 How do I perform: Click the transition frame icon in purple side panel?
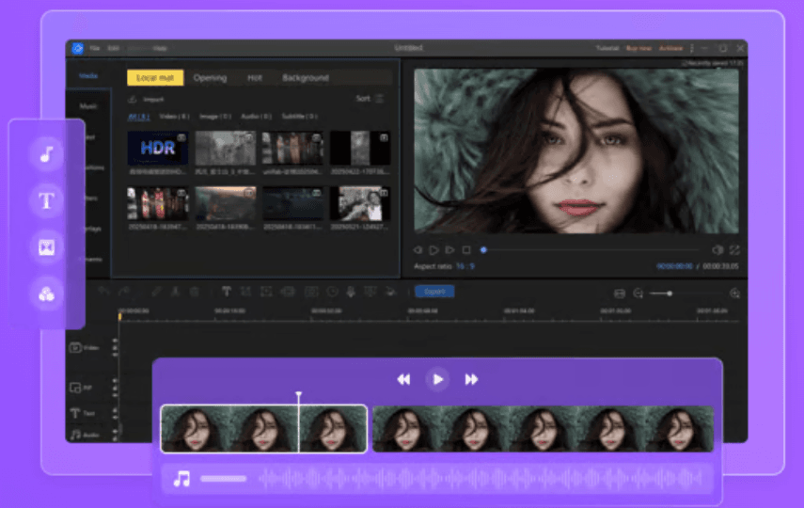point(47,247)
